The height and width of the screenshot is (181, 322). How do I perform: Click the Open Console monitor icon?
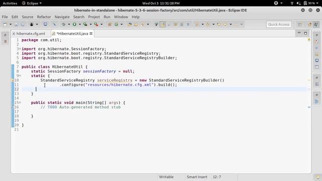(45, 25)
